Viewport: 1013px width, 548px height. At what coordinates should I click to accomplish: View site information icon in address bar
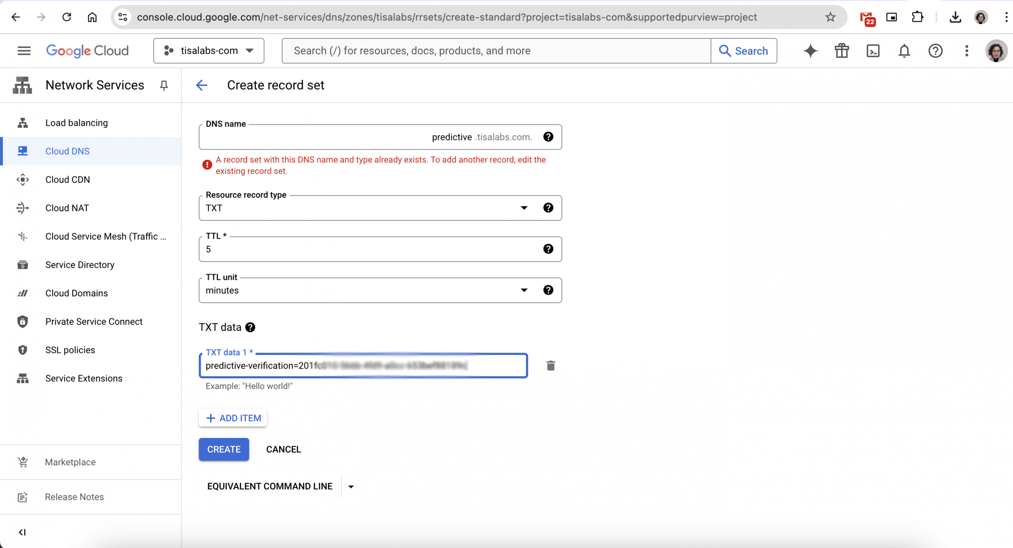tap(123, 17)
